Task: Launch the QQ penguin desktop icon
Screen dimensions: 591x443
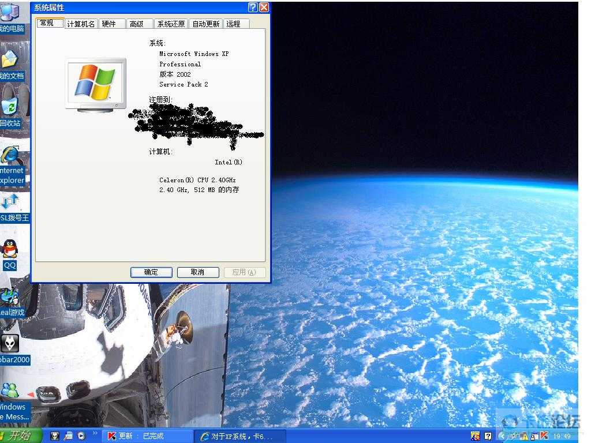Action: click(x=10, y=254)
